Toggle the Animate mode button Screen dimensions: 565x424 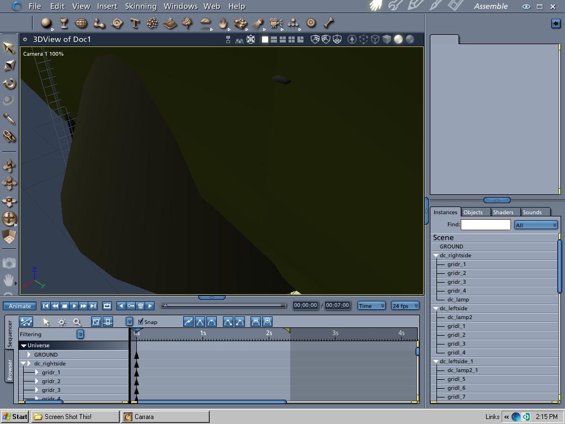coord(19,306)
